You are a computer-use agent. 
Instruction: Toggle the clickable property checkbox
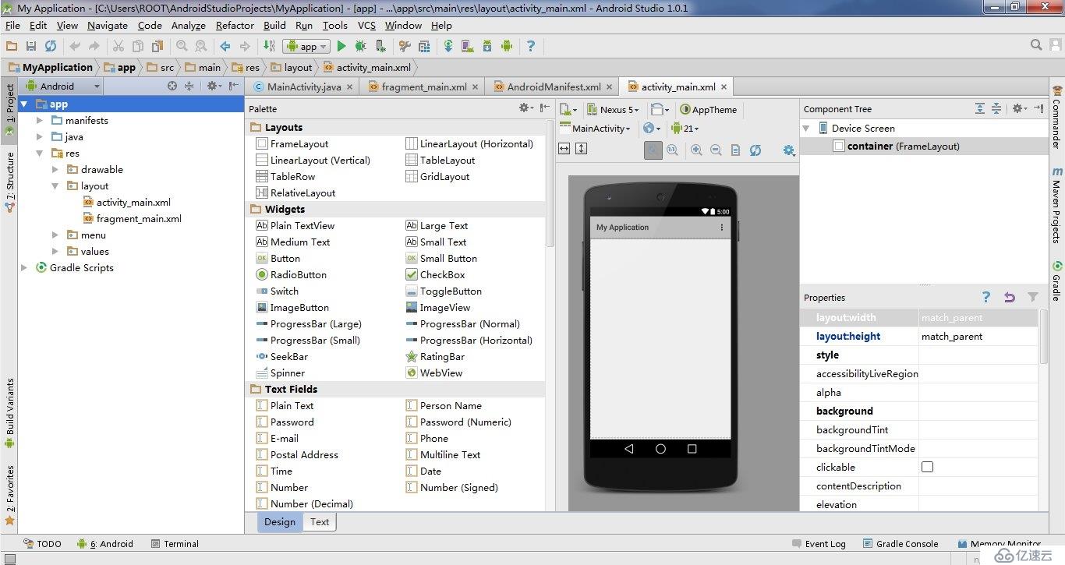[x=927, y=467]
